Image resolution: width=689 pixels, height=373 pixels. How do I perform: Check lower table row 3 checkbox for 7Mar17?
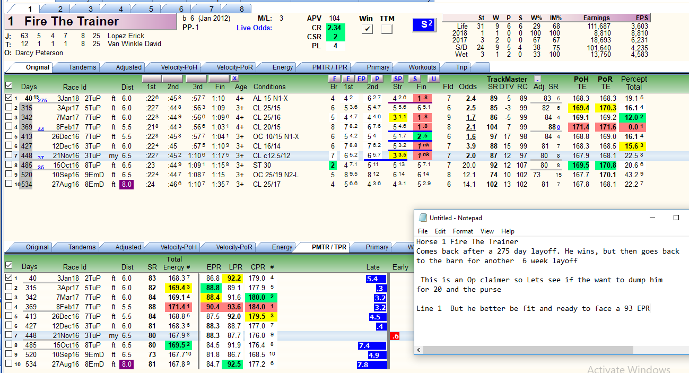click(x=8, y=297)
